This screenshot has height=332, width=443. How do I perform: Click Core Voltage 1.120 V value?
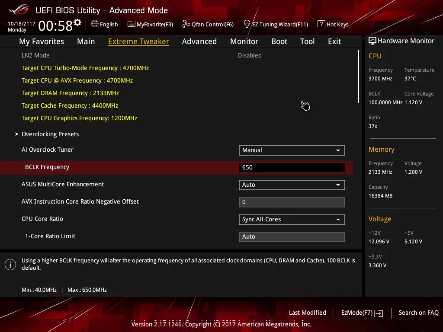click(x=413, y=102)
